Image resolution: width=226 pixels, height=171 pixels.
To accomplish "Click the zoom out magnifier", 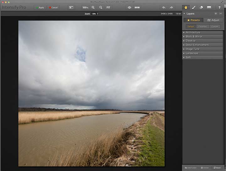I will 101,8.
